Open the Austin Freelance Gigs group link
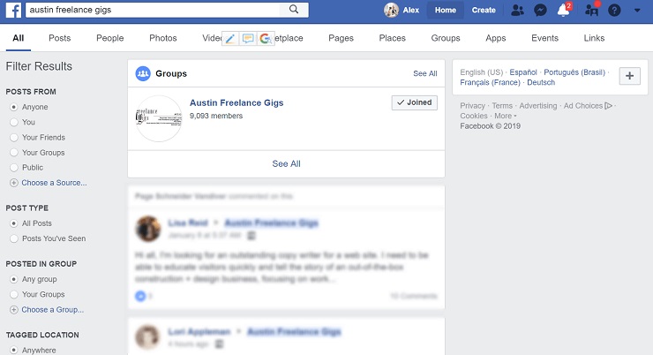The image size is (653, 355). click(236, 102)
